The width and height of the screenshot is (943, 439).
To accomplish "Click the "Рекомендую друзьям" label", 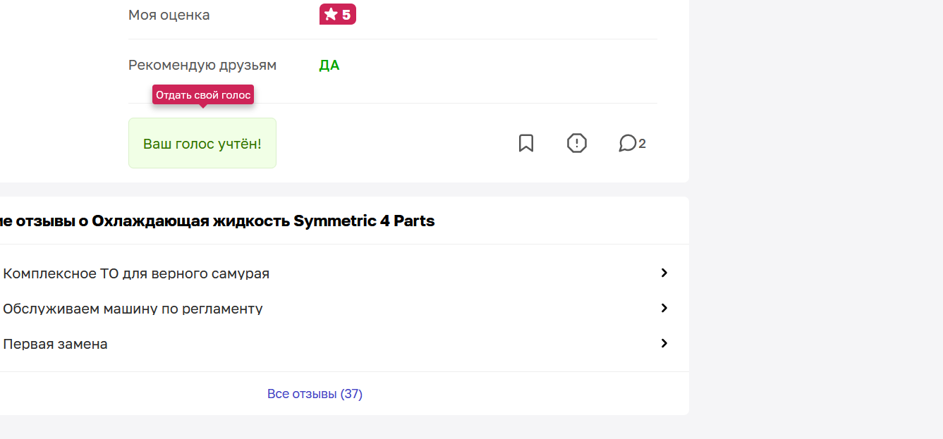I will (x=202, y=66).
